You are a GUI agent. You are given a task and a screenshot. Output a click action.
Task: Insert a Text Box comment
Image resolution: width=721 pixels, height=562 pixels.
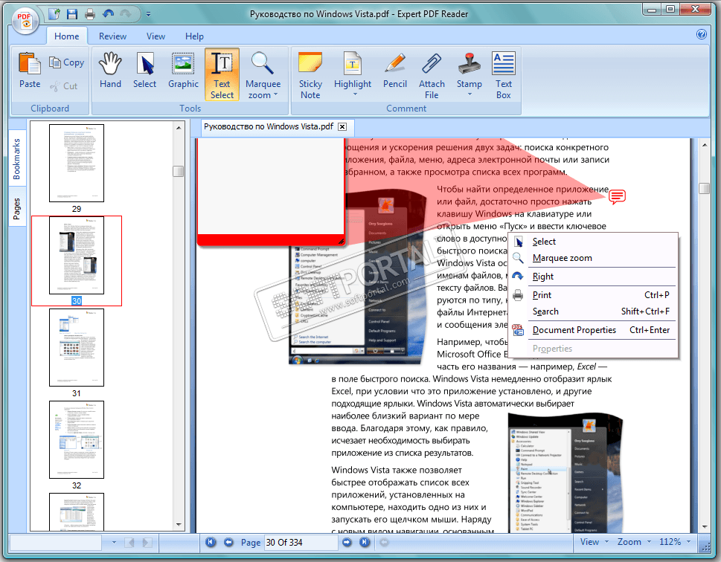(x=504, y=75)
